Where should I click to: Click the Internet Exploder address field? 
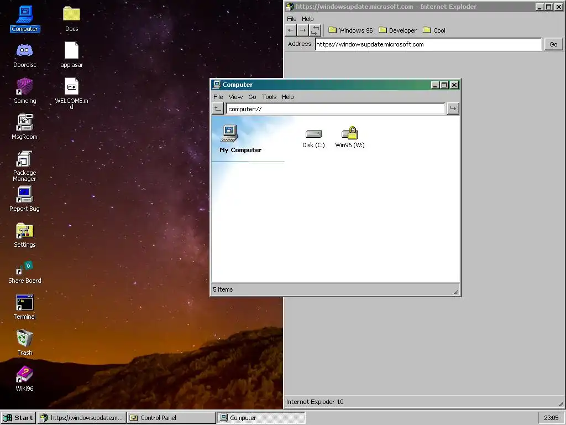[x=428, y=44]
